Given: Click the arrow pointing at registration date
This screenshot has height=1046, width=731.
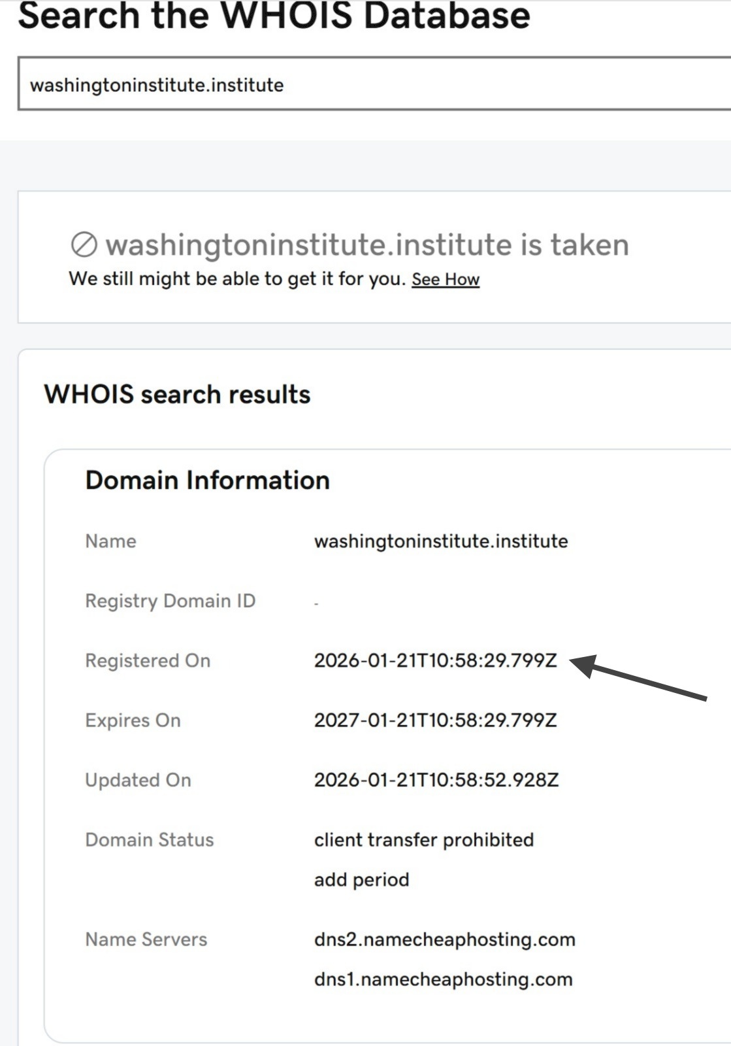Looking at the screenshot, I should [x=639, y=679].
